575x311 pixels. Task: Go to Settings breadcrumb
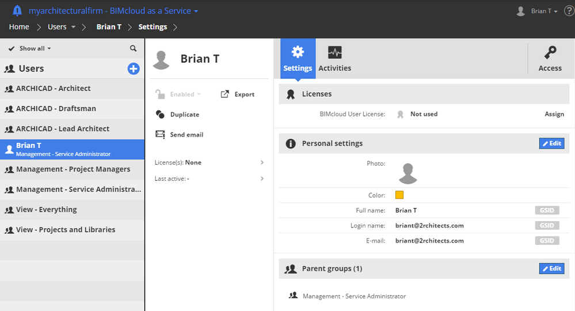click(153, 26)
